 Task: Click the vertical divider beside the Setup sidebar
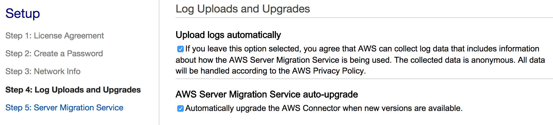tap(159, 62)
